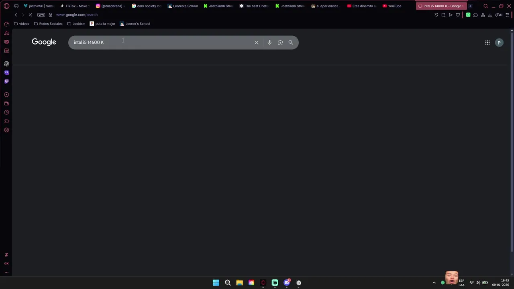Click the GX icon at sidebar bottom
The height and width of the screenshot is (289, 514).
pyautogui.click(x=6, y=263)
